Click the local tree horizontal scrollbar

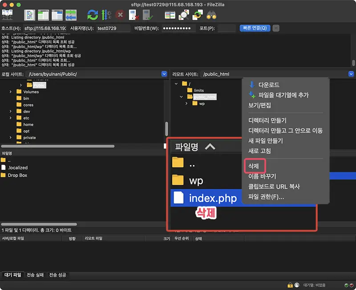pos(58,147)
